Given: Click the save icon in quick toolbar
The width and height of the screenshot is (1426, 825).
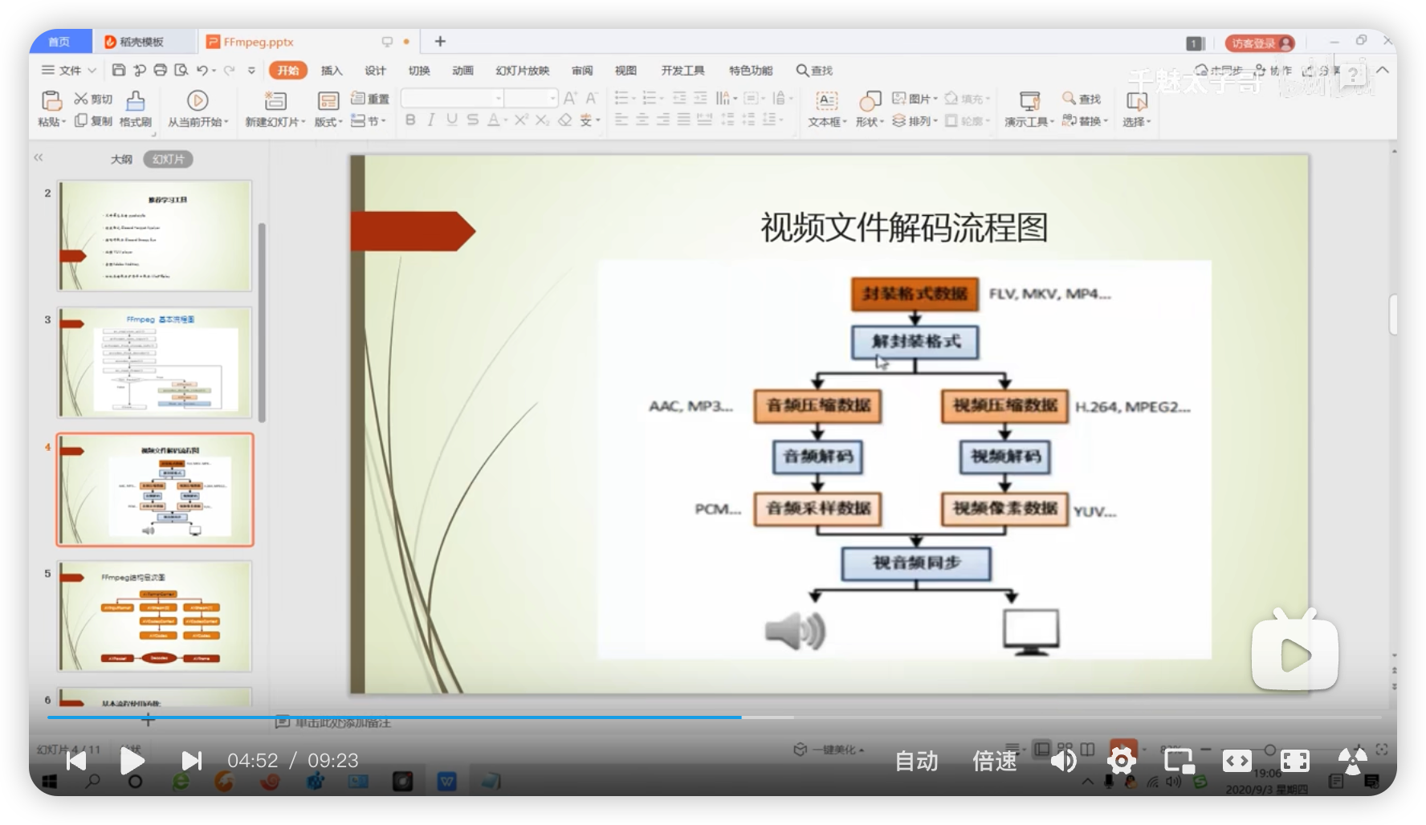Looking at the screenshot, I should pyautogui.click(x=119, y=70).
